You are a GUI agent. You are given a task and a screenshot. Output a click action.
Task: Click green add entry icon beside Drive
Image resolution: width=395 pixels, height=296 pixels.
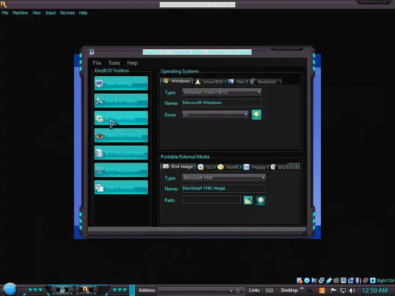coord(257,114)
